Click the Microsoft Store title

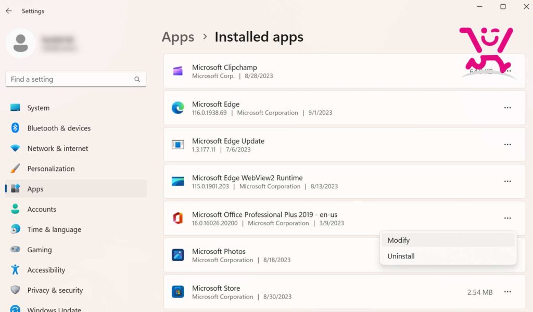pos(216,288)
